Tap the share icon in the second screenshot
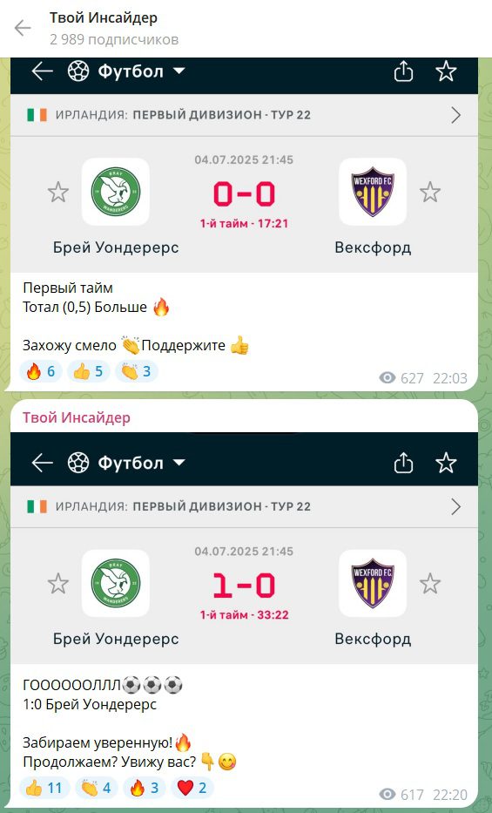This screenshot has width=492, height=813. tap(403, 463)
